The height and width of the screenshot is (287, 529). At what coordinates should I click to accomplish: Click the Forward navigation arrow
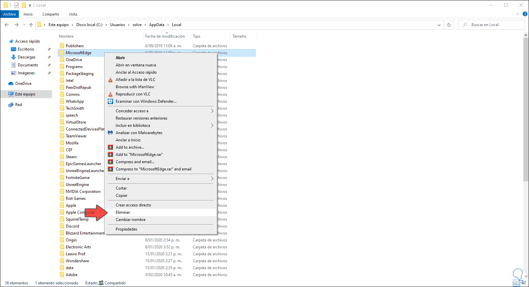16,25
